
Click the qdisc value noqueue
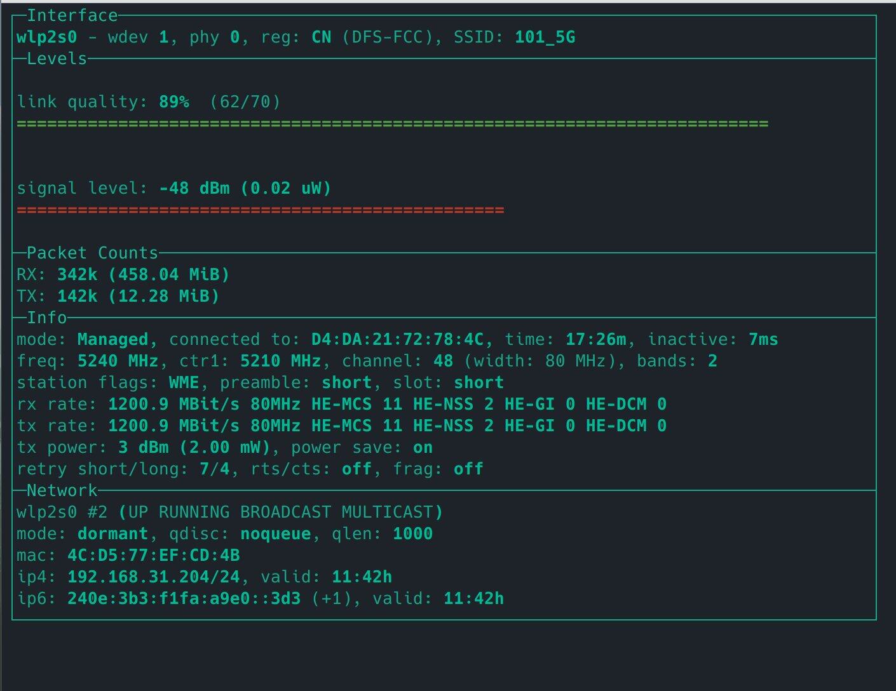click(276, 533)
